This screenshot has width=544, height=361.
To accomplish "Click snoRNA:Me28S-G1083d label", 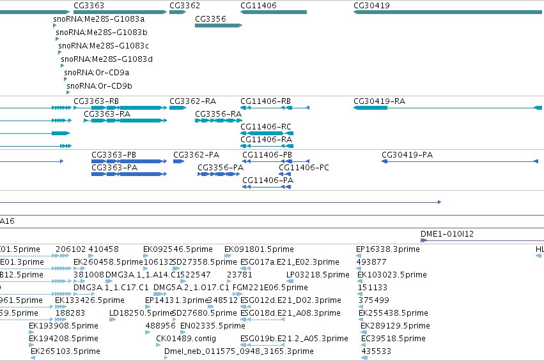I will [x=107, y=59].
